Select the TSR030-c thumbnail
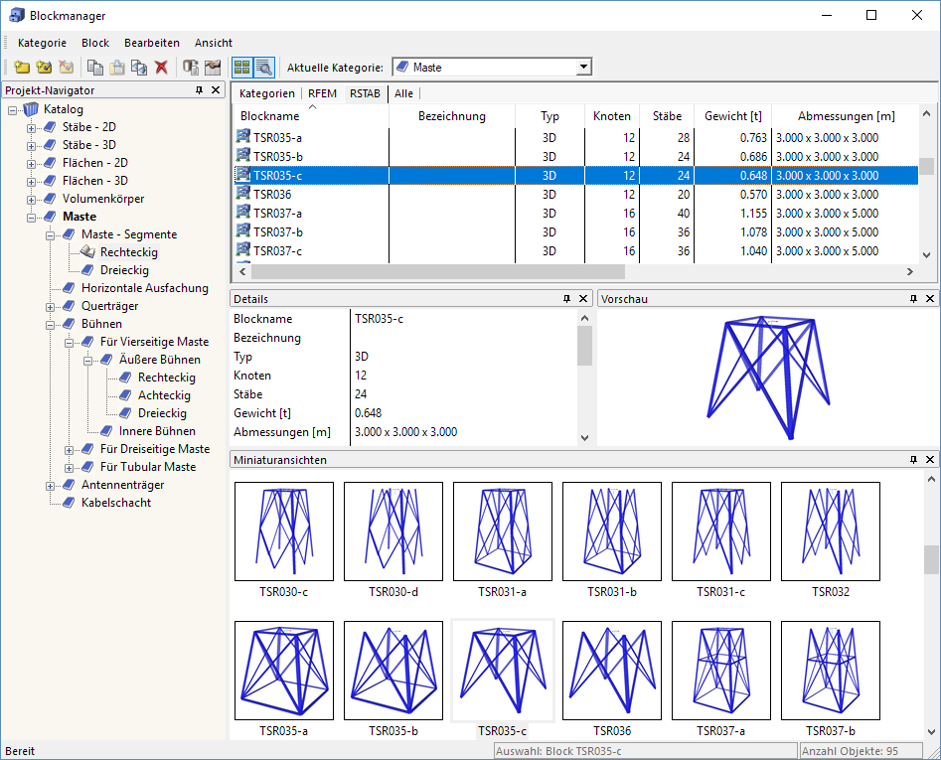 pos(284,532)
